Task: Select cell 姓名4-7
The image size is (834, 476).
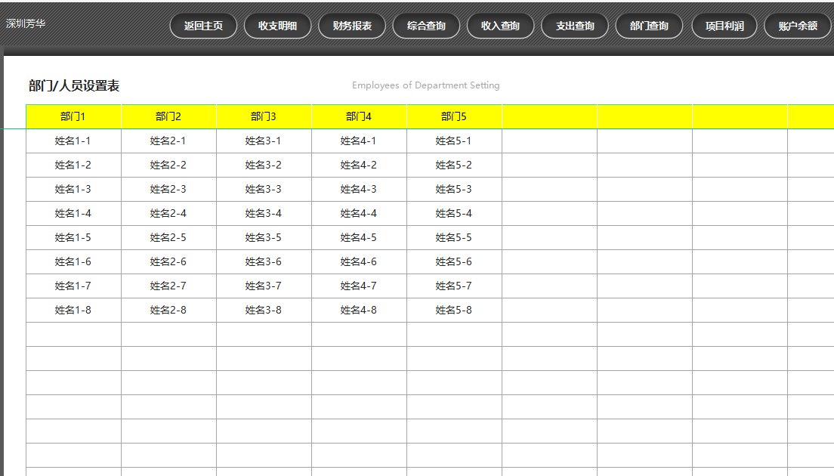Action: [x=359, y=286]
